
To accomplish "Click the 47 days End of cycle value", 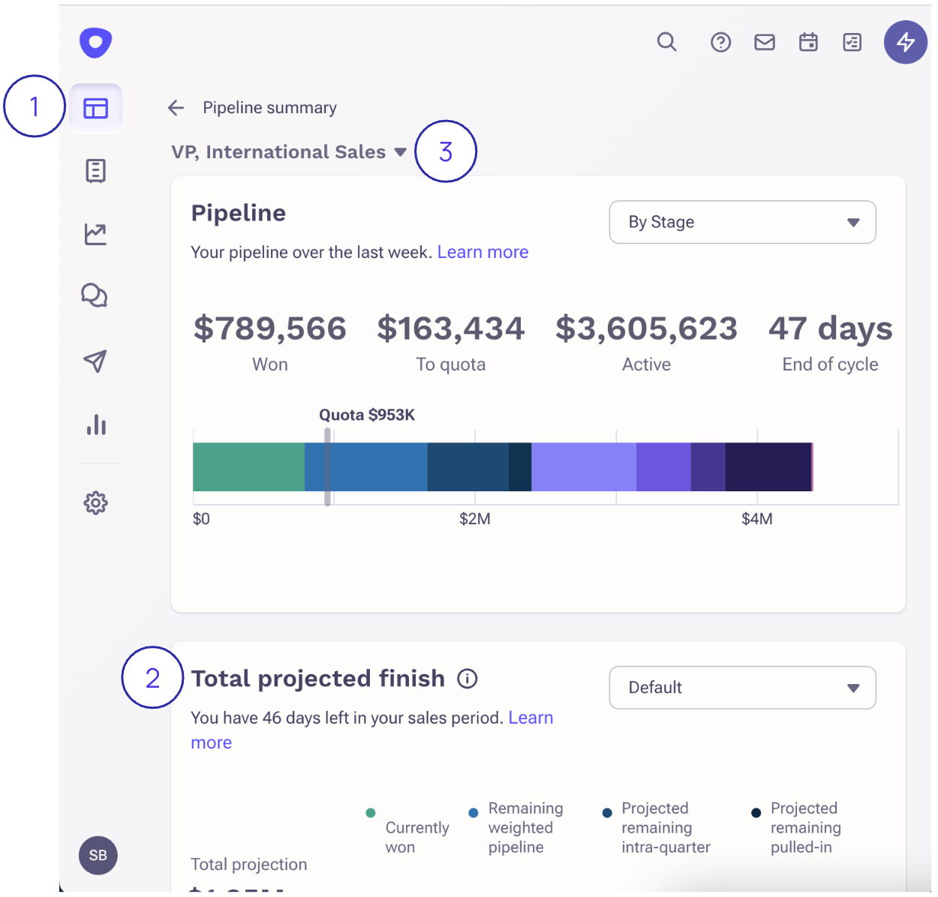I will (x=831, y=328).
